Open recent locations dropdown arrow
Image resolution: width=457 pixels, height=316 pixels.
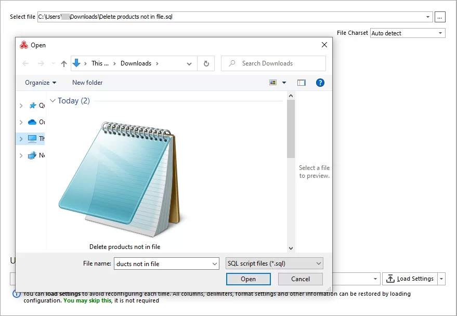[x=53, y=63]
